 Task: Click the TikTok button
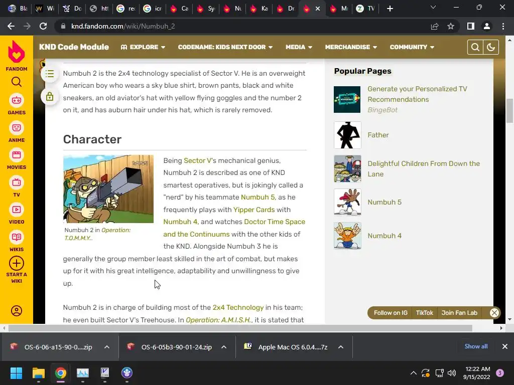click(425, 313)
